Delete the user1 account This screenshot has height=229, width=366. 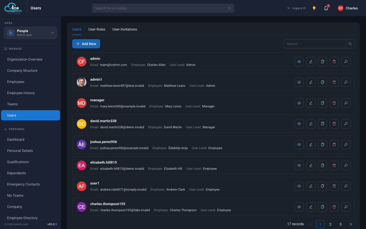(334, 186)
